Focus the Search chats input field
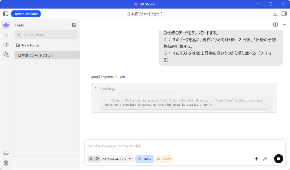Image resolution: width=290 pixels, height=170 pixels. (x=46, y=35)
